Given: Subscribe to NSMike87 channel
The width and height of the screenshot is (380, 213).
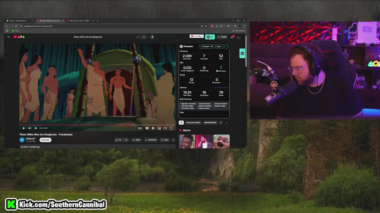Looking at the screenshot, I should 45,140.
